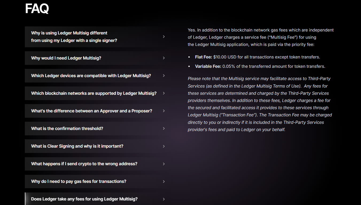Select 'Why do I need to pay gas fees for transactions?'

[x=79, y=181]
